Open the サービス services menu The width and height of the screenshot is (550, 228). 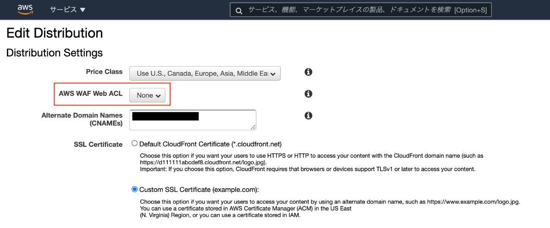[x=67, y=10]
